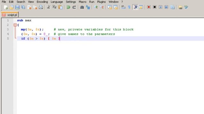Run macro multiple times icon
Viewport: 204px width, 114px height.
(x=166, y=7)
